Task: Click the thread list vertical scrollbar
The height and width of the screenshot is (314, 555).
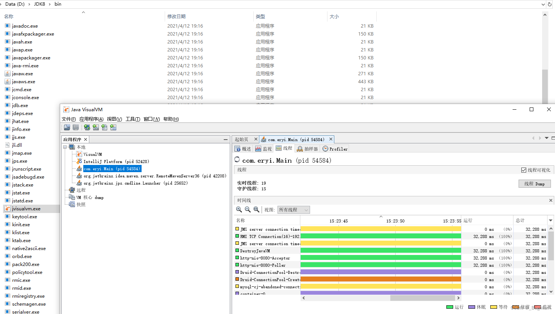Action: pyautogui.click(x=551, y=246)
